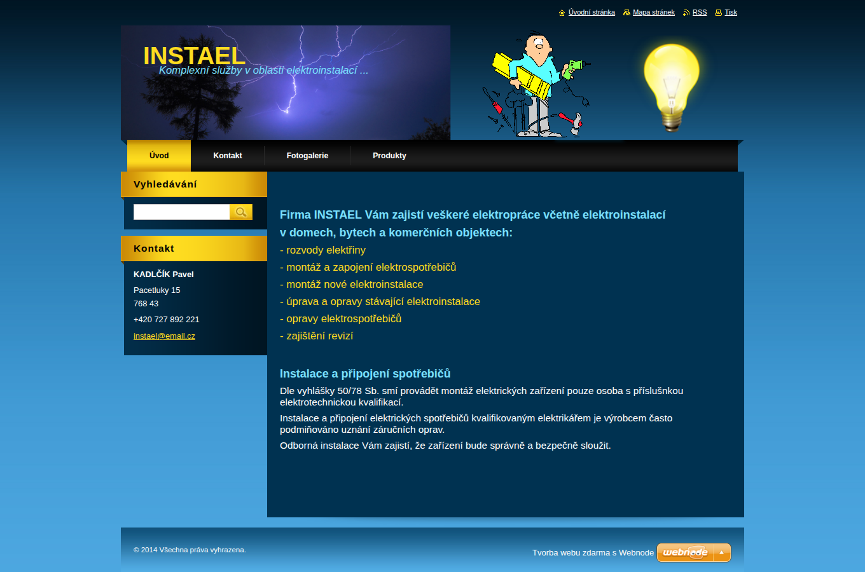Click the Kontakt sidebar heading

click(154, 249)
